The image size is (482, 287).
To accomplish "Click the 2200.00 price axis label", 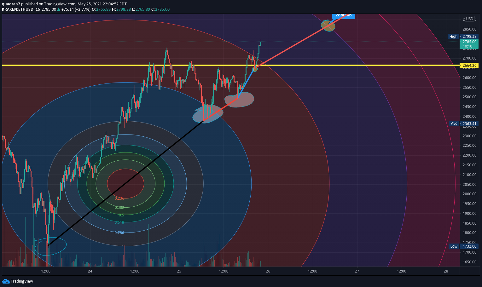I will coord(469,155).
